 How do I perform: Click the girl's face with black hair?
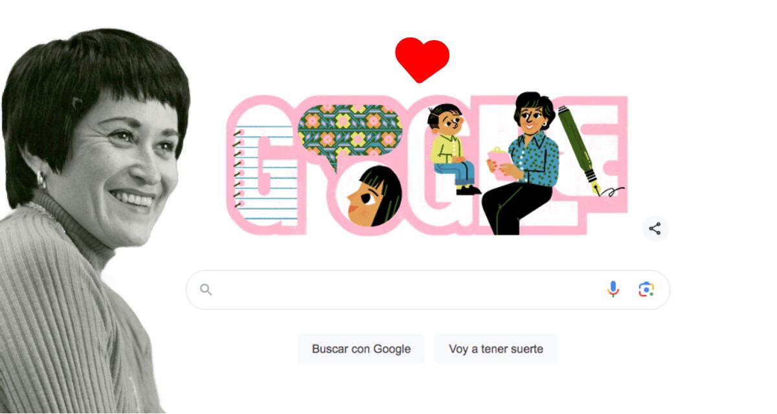point(374,196)
